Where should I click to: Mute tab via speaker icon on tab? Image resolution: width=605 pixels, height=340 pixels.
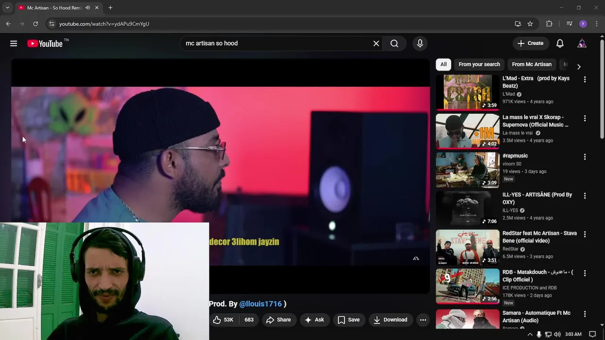click(x=87, y=8)
